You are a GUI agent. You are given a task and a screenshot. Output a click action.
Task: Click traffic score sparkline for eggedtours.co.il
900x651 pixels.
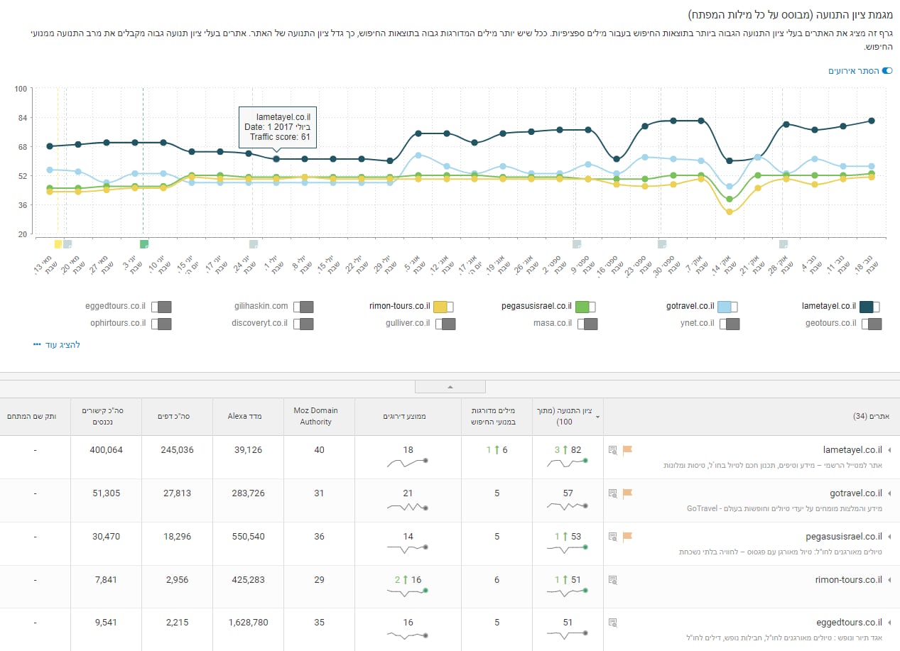click(x=568, y=636)
